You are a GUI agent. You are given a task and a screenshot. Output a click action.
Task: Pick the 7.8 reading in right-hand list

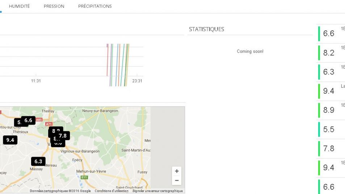329,149
